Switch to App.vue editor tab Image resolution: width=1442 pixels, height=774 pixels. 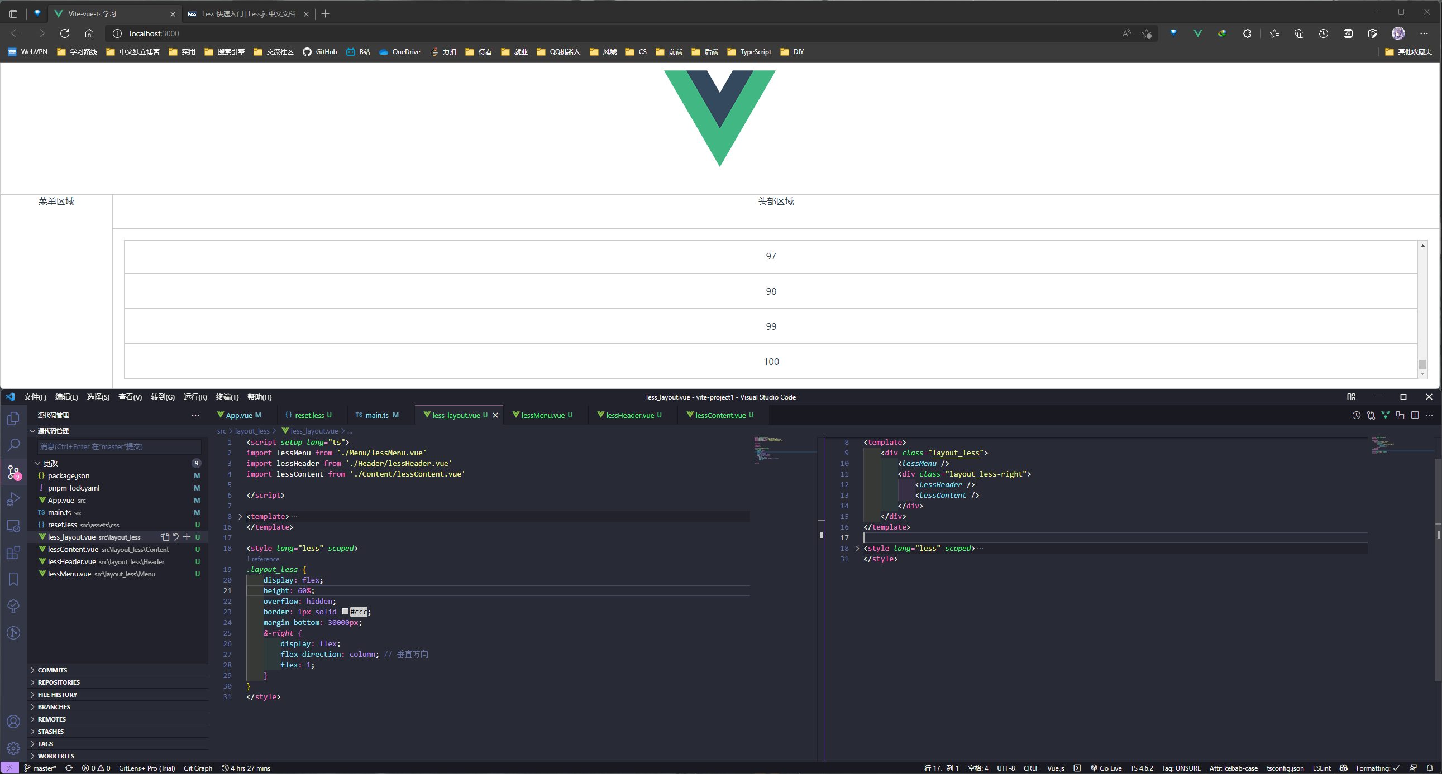[x=239, y=415]
